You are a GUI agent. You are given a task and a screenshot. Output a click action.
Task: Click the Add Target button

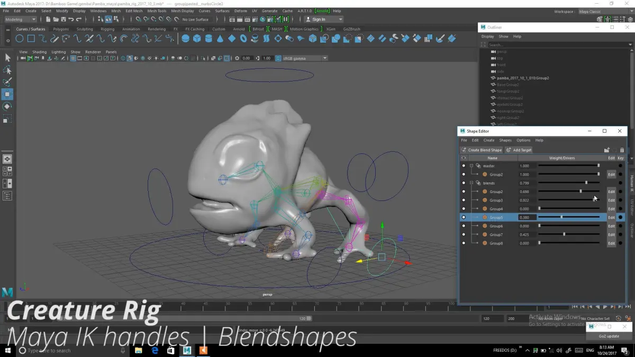(519, 150)
